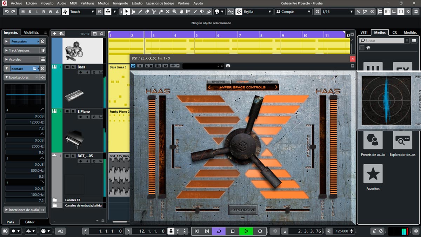Click the tempo value 126.000
Viewport: 421px width, 237px height.
pos(342,231)
